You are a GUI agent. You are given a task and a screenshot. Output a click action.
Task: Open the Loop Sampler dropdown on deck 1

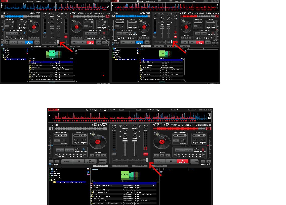pyautogui.click(x=66, y=135)
